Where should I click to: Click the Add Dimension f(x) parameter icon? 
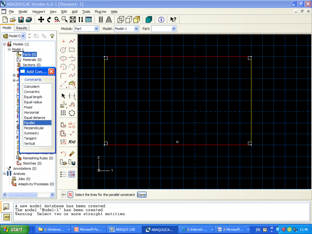(x=72, y=141)
